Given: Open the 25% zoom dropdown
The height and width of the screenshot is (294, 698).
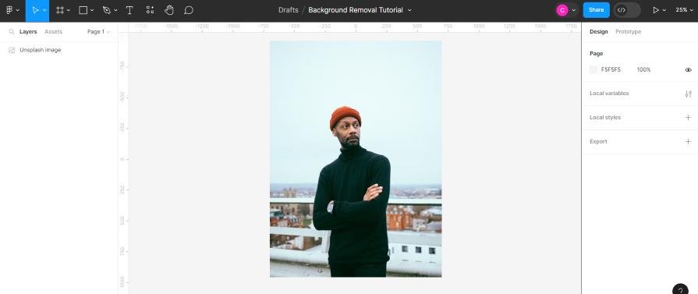Looking at the screenshot, I should [684, 10].
